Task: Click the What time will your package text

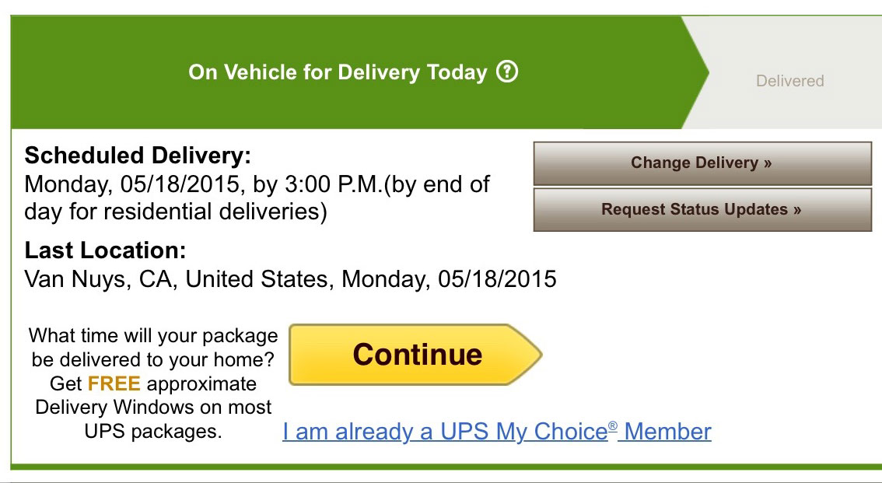Action: pyautogui.click(x=153, y=336)
